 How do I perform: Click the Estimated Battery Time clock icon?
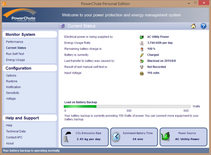pyautogui.click(x=116, y=137)
